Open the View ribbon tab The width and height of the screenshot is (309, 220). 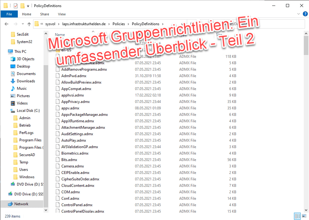(x=62, y=14)
